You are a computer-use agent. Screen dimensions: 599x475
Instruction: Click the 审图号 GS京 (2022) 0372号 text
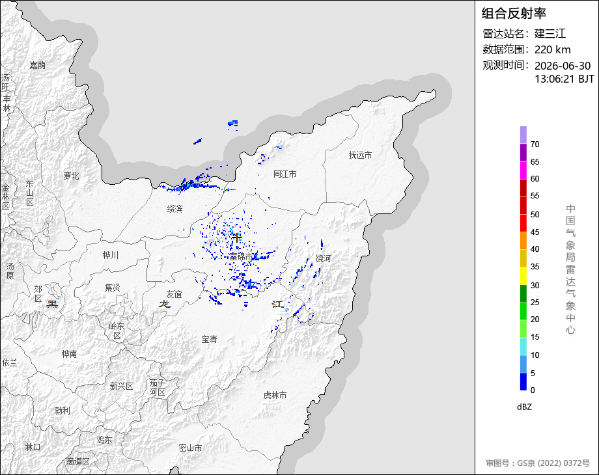pos(538,463)
